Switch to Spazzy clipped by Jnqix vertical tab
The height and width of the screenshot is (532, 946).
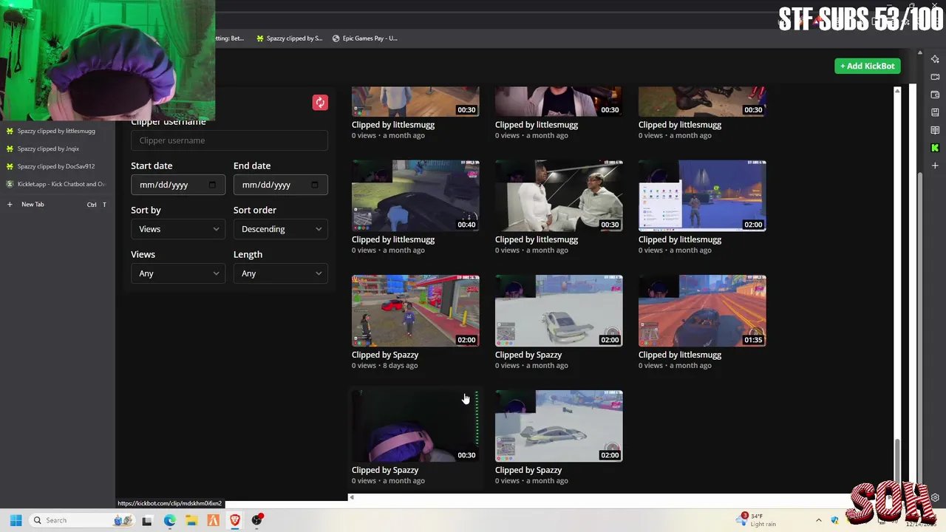pyautogui.click(x=57, y=149)
